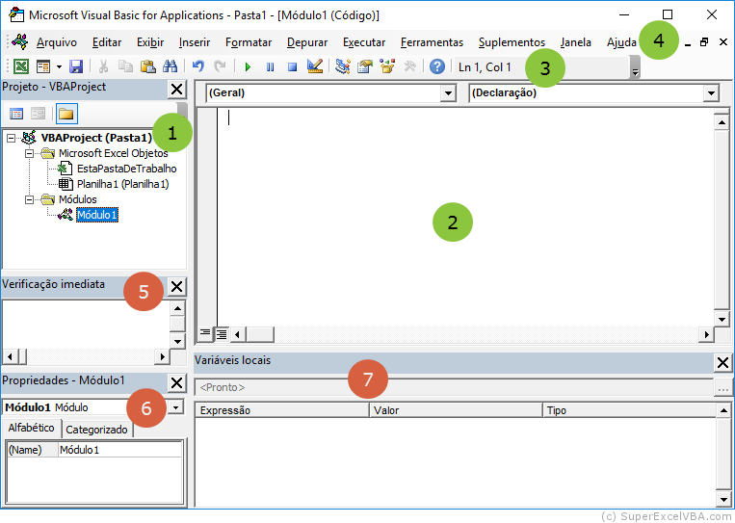Select EstaPastaDeTrabalho in project tree
Viewport: 735px width, 523px height.
126,169
